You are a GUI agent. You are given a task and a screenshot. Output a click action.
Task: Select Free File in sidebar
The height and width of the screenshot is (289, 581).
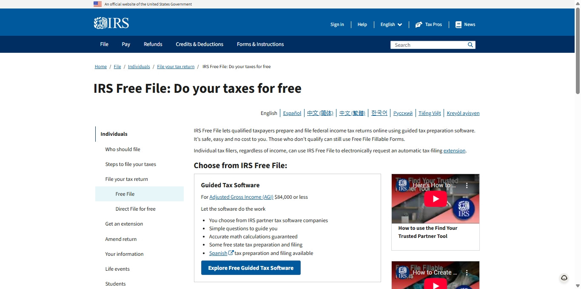(x=140, y=194)
